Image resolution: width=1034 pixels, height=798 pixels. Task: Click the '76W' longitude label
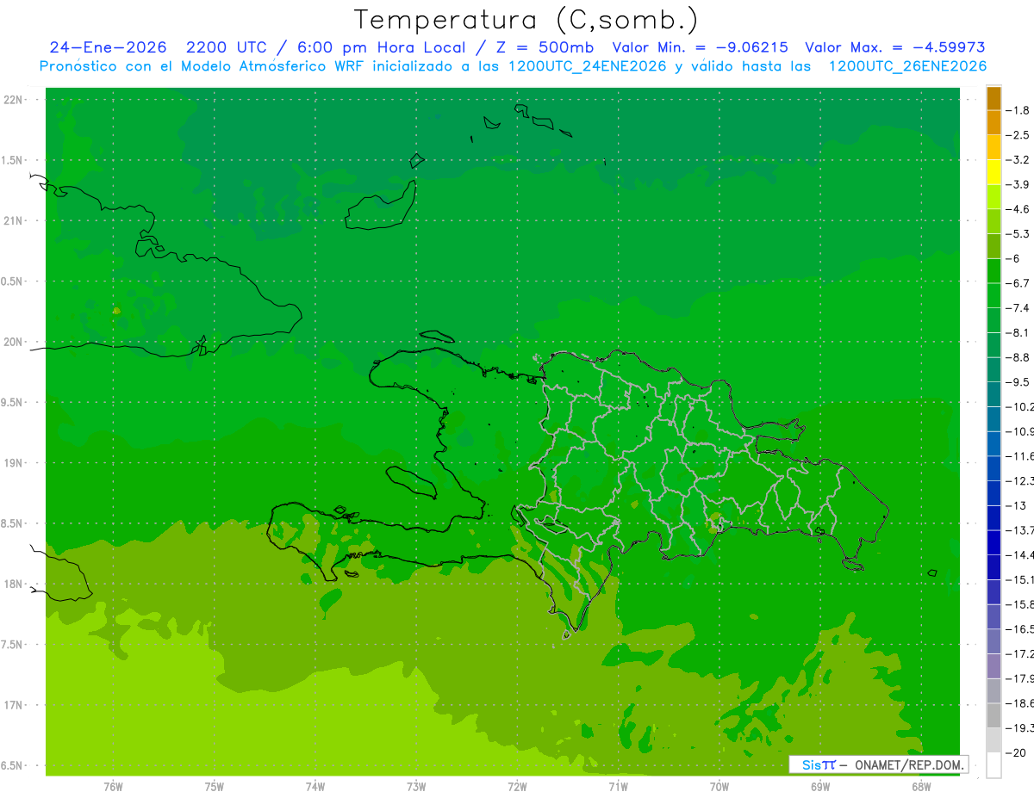coord(113,787)
